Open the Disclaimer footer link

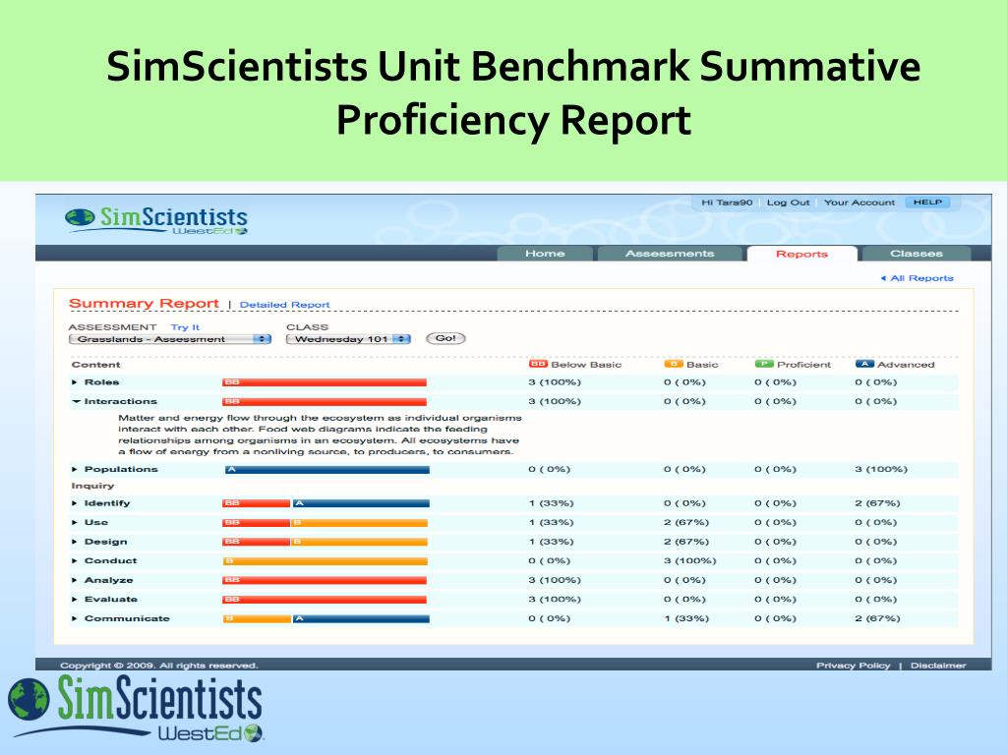938,666
